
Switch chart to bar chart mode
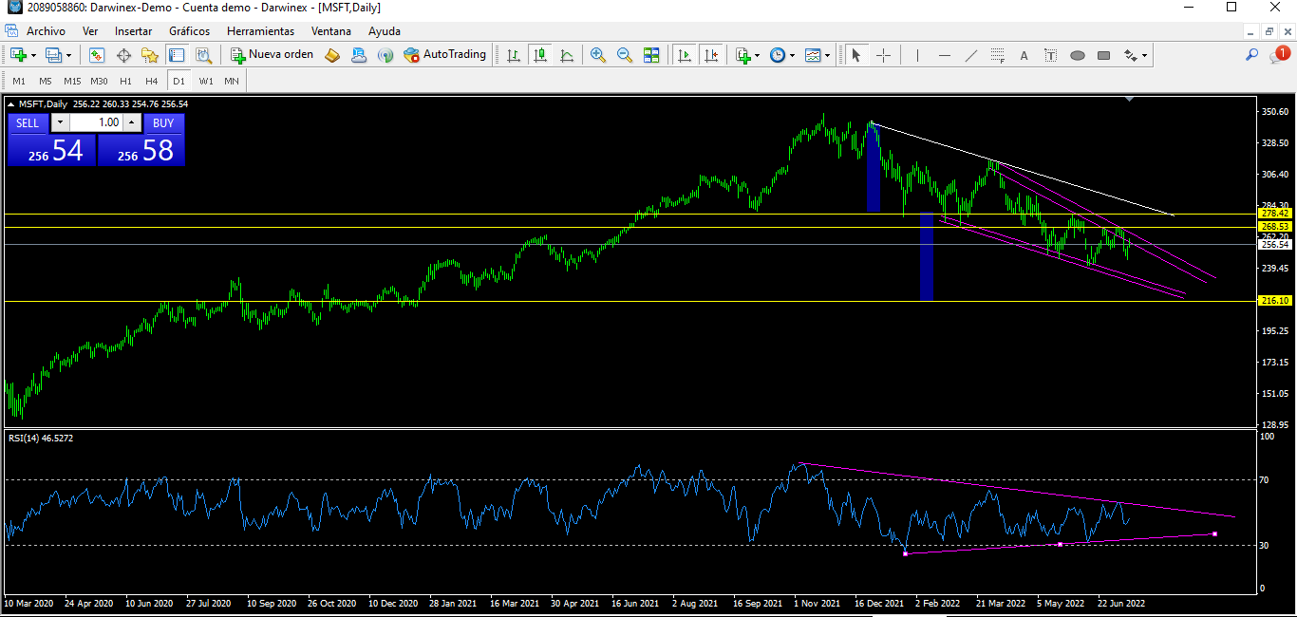pos(514,55)
